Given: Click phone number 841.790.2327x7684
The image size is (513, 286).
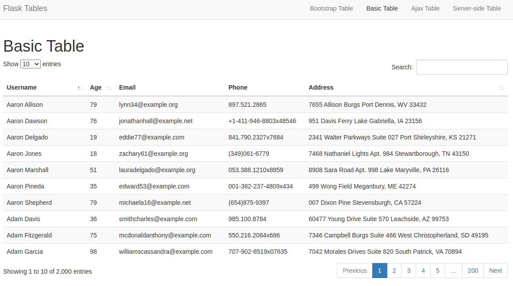Looking at the screenshot, I should (x=256, y=137).
